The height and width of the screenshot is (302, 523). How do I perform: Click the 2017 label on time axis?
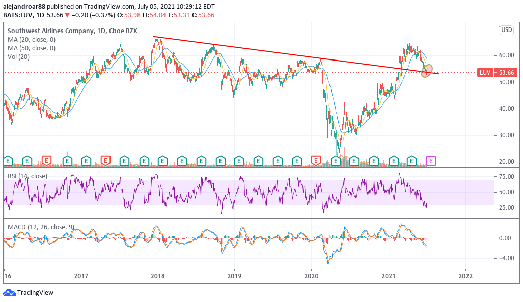tap(81, 276)
